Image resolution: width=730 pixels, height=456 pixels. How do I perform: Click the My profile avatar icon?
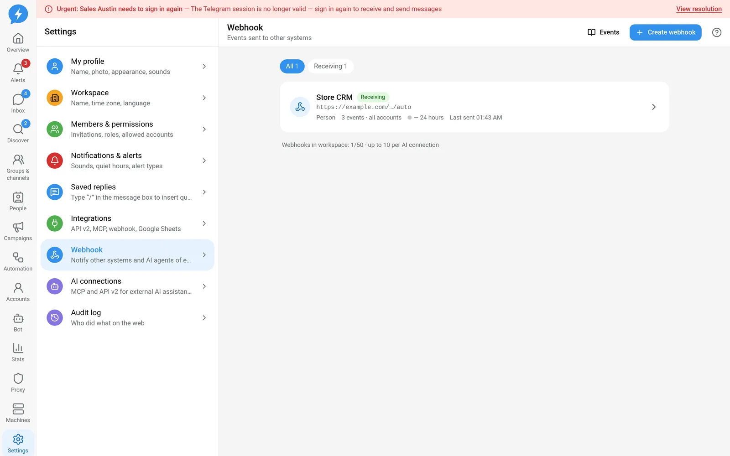tap(55, 67)
